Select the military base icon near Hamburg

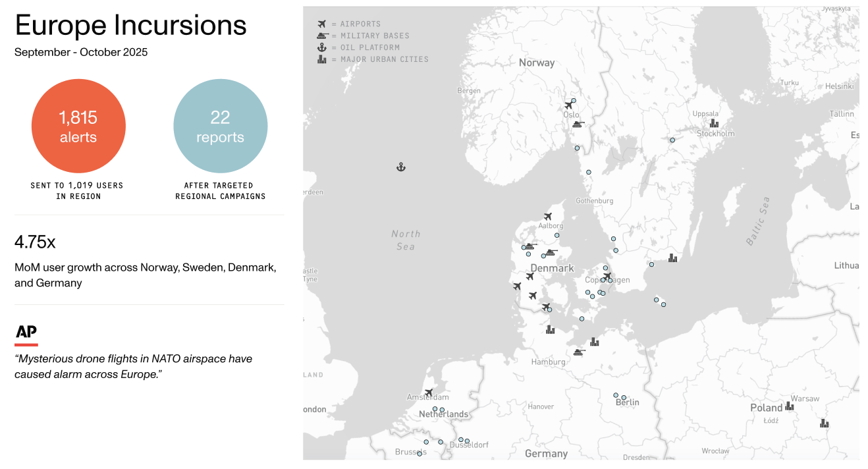pyautogui.click(x=578, y=352)
